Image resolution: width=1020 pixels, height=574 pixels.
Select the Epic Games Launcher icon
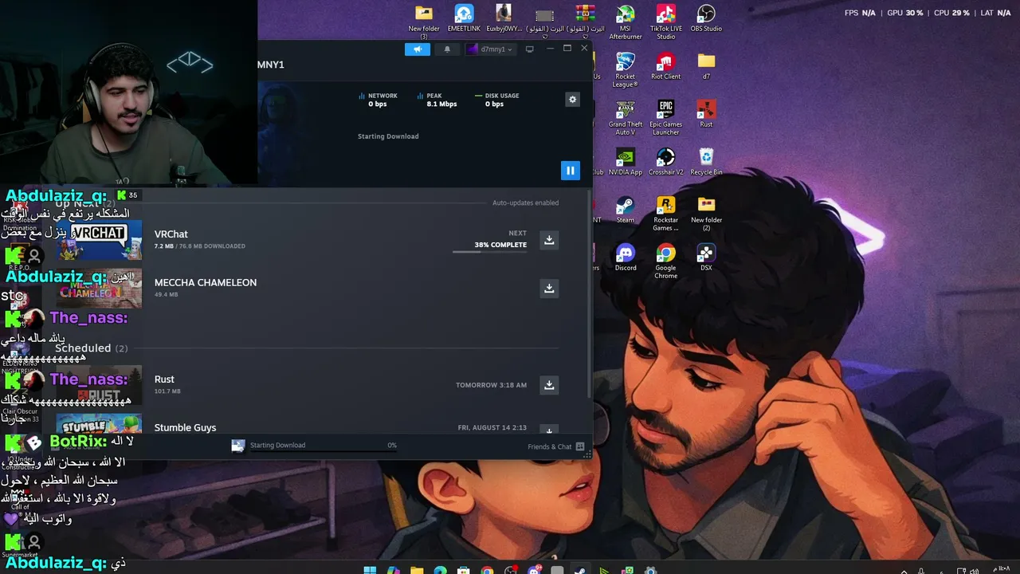[666, 118]
